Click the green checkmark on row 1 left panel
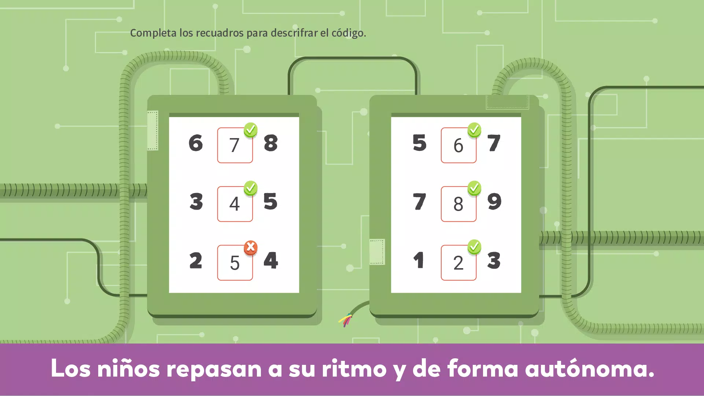Image resolution: width=704 pixels, height=396 pixels. (250, 130)
